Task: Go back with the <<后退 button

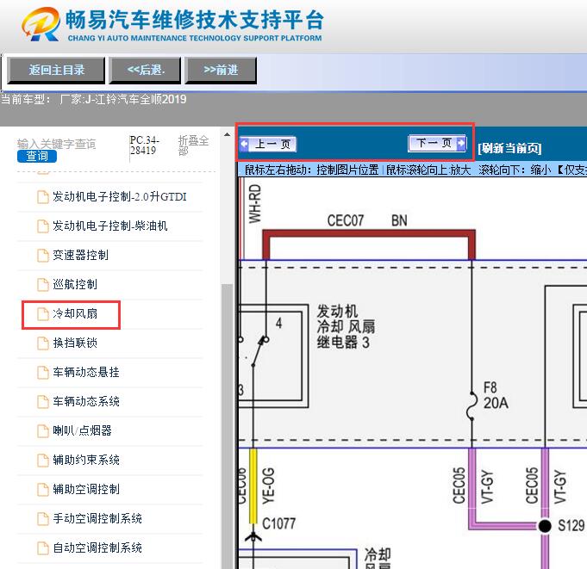Action: click(x=146, y=70)
